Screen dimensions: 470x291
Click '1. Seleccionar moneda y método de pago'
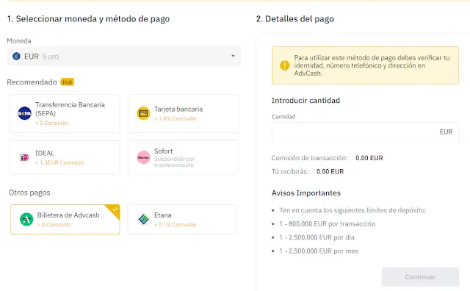[88, 19]
